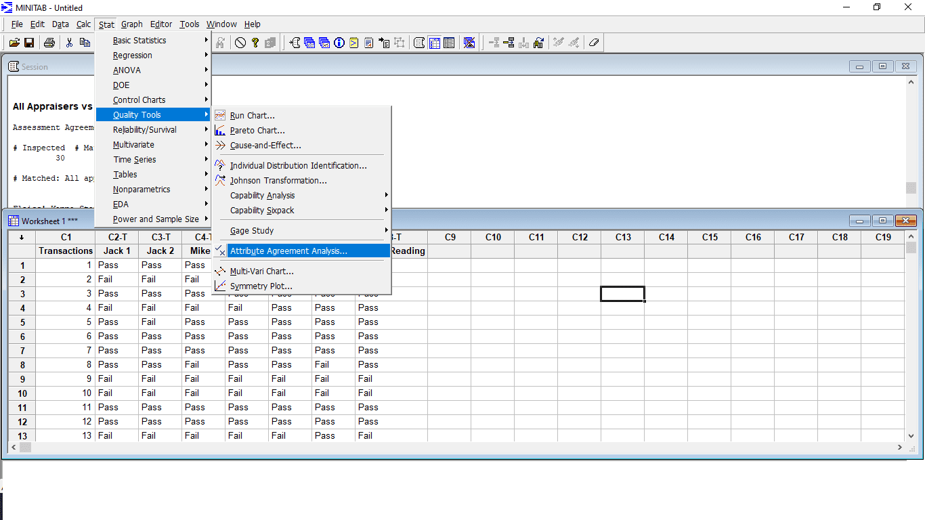The image size is (925, 520).
Task: Click the yellow question mark Help icon
Action: [x=255, y=43]
